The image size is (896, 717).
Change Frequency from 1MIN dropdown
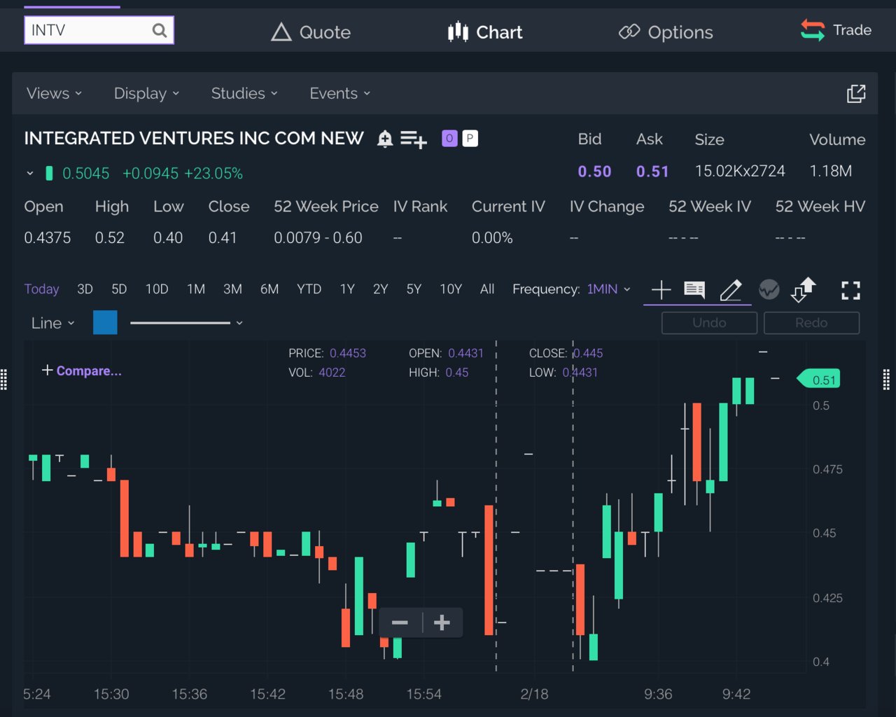pyautogui.click(x=609, y=289)
